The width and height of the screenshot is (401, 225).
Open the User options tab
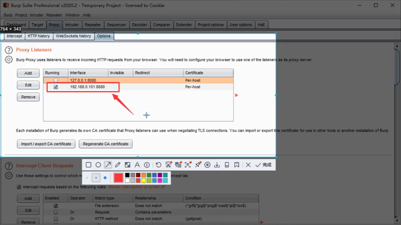[241, 25]
